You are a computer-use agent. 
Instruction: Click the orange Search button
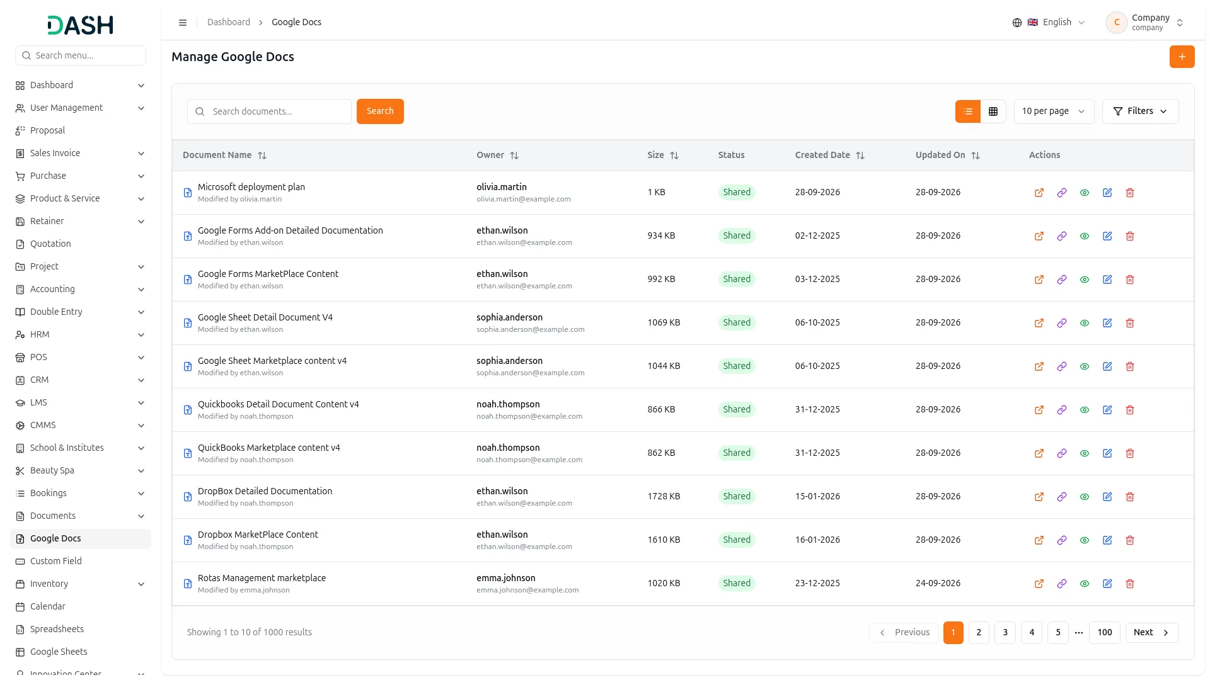click(380, 111)
